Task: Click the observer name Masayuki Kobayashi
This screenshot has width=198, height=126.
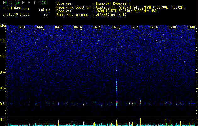Action: click(113, 3)
